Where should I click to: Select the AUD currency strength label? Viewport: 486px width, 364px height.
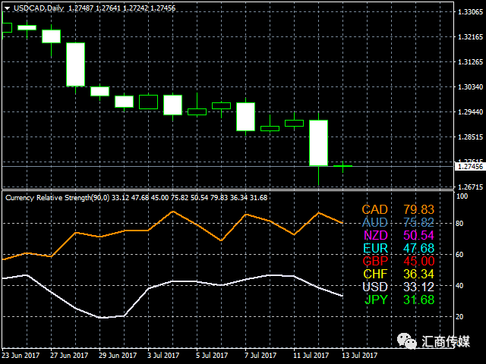click(374, 222)
